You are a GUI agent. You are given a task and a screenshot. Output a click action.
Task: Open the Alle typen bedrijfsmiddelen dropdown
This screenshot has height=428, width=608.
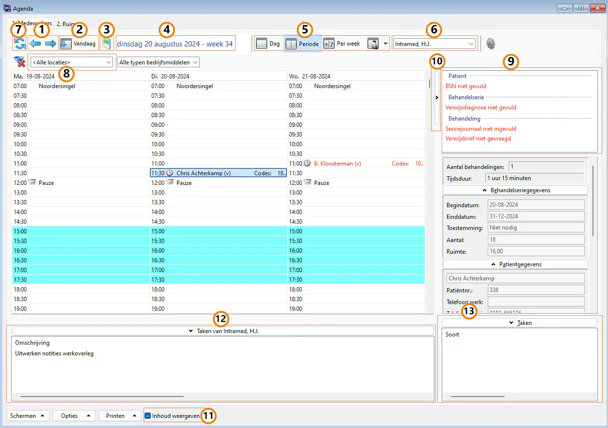pyautogui.click(x=159, y=62)
